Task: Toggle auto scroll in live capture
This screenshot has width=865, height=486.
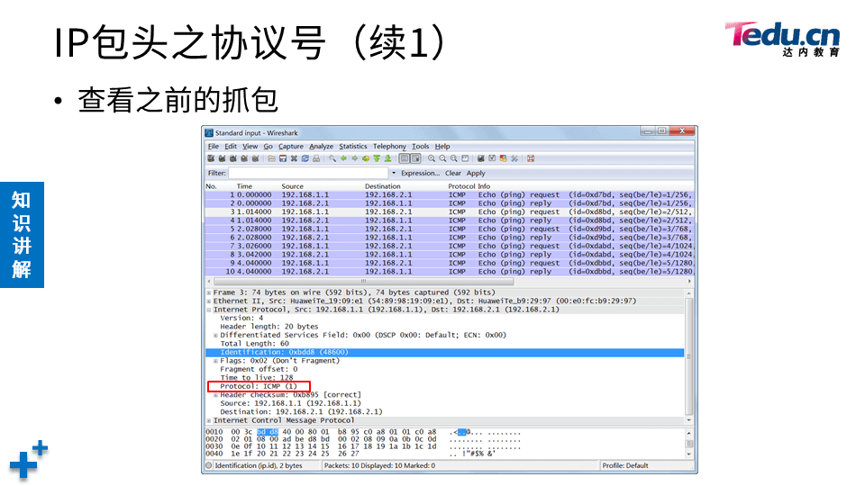Action: (x=416, y=158)
